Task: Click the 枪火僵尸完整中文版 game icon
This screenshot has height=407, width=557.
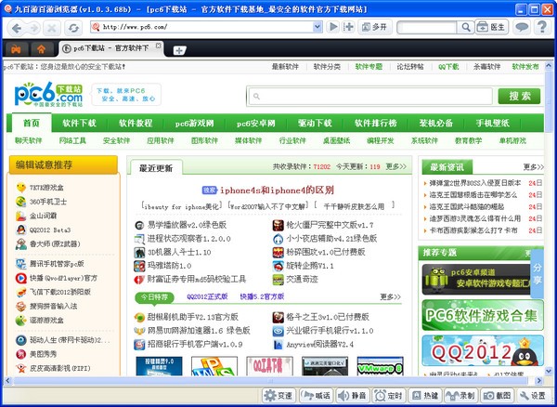Action: point(278,225)
